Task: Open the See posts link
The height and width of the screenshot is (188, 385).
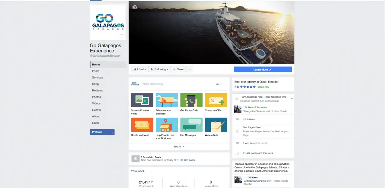Action: [189, 160]
